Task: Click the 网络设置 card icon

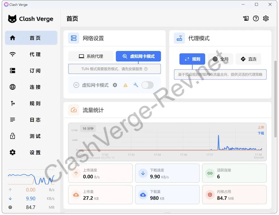Action: click(x=74, y=38)
